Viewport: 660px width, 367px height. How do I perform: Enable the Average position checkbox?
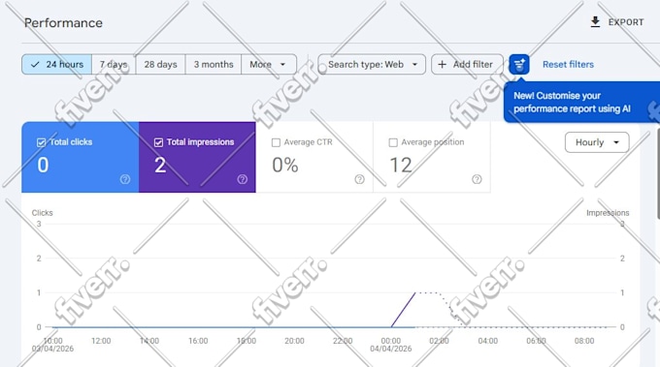pyautogui.click(x=393, y=142)
